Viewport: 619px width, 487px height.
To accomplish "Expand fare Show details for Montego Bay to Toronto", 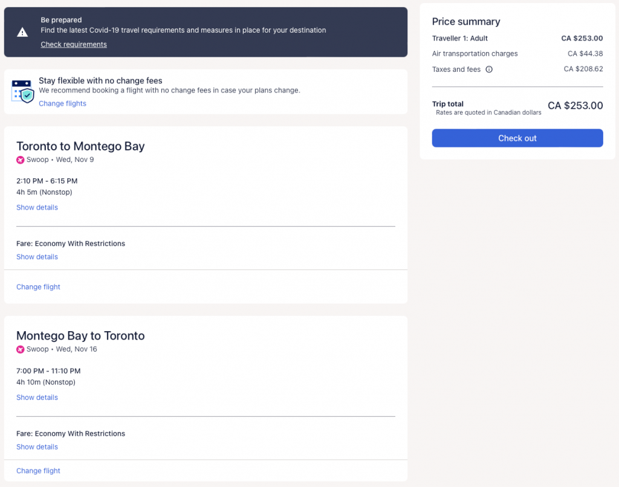I will pos(37,447).
